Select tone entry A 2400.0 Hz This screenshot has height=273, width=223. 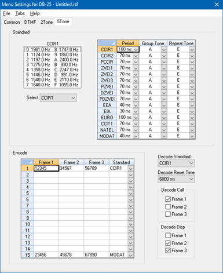pyautogui.click(x=66, y=60)
